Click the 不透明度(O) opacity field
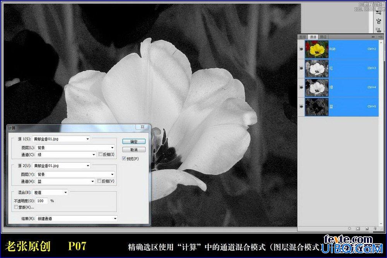This screenshot has height=258, width=387. pos(42,201)
